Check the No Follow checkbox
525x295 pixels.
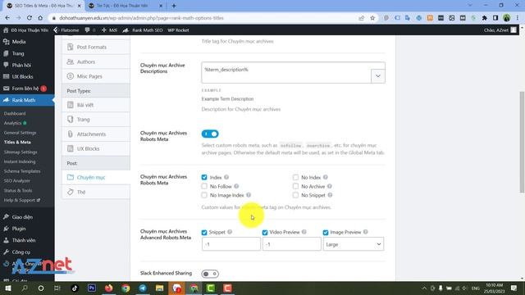[x=204, y=186]
